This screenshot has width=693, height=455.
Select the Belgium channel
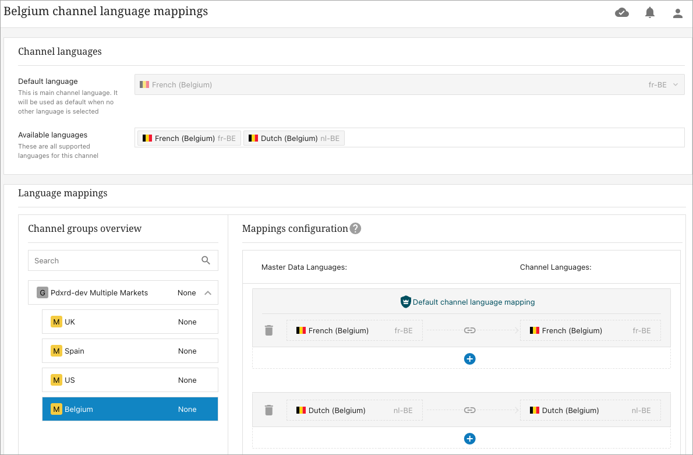[x=130, y=410]
